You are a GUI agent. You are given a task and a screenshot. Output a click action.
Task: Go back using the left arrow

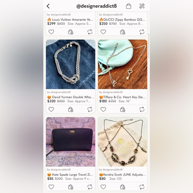coord(48,6)
